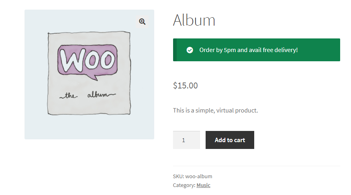351x195 pixels.
Task: Click the Album product title heading
Action: point(194,20)
